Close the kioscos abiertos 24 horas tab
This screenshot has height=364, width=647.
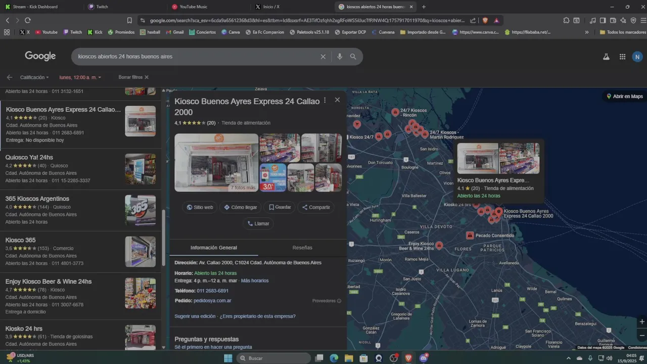pos(411,7)
